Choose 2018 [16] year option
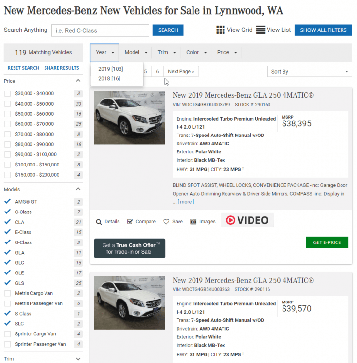357x363 pixels. tap(109, 78)
